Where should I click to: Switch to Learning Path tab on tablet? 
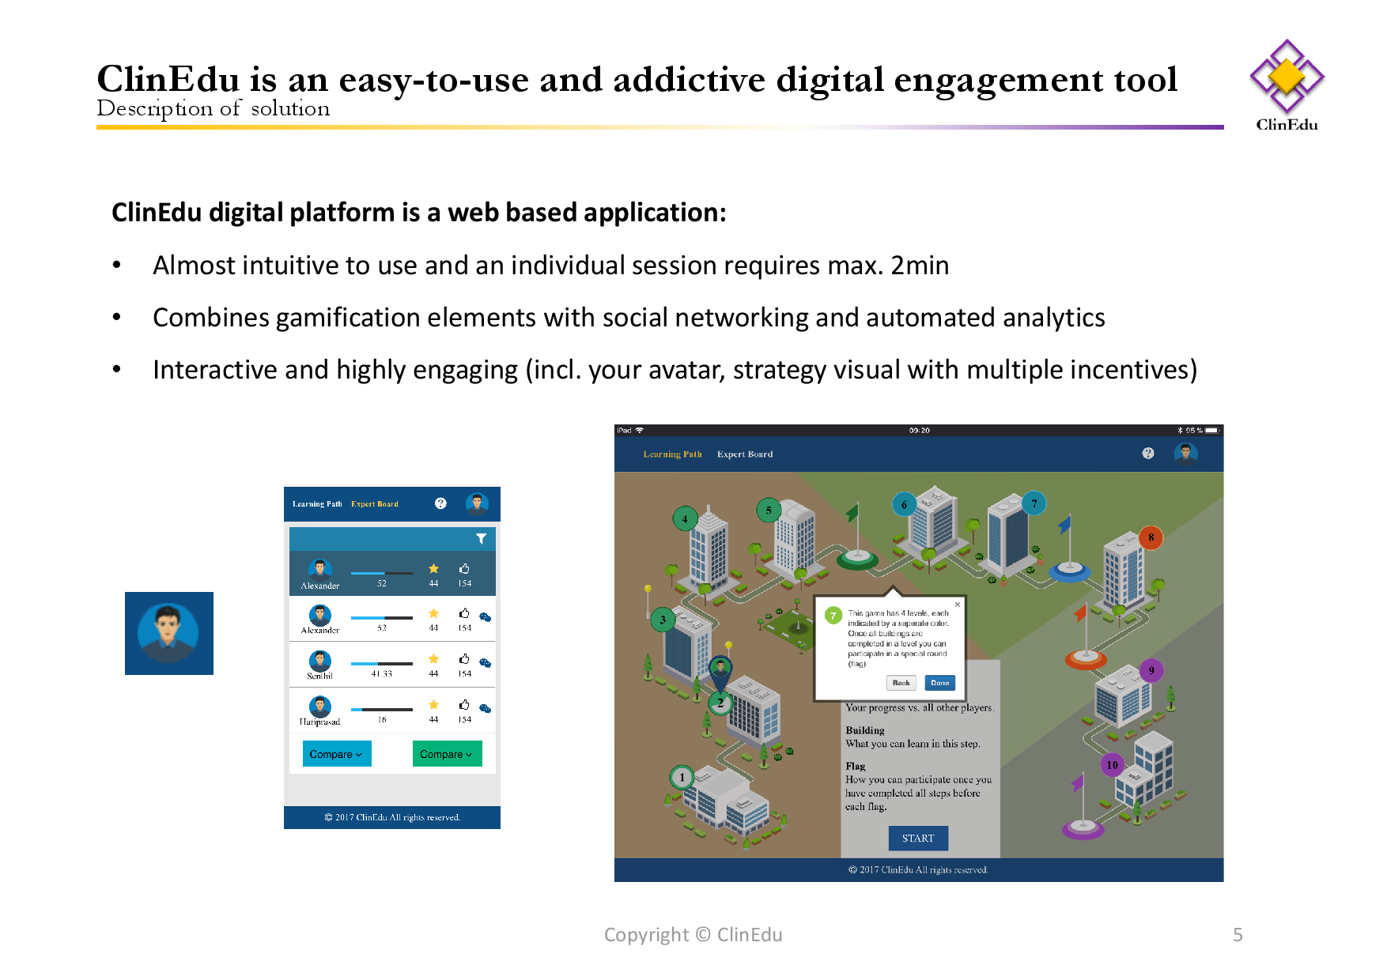point(672,454)
